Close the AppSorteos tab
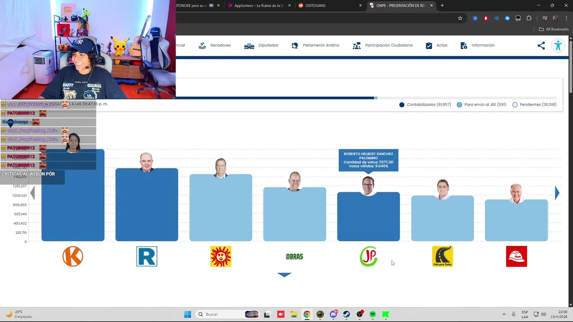Screen dimensions: 573x322 pyautogui.click(x=290, y=5)
